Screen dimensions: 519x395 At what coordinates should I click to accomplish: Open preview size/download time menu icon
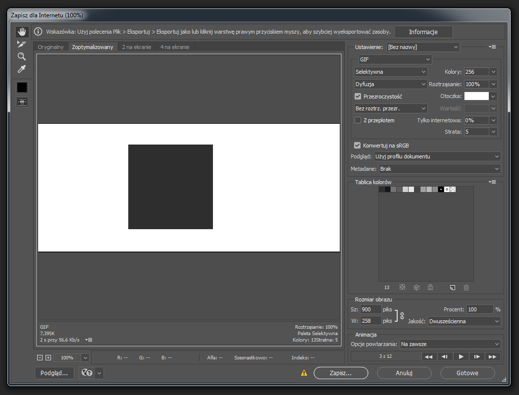tap(89, 340)
